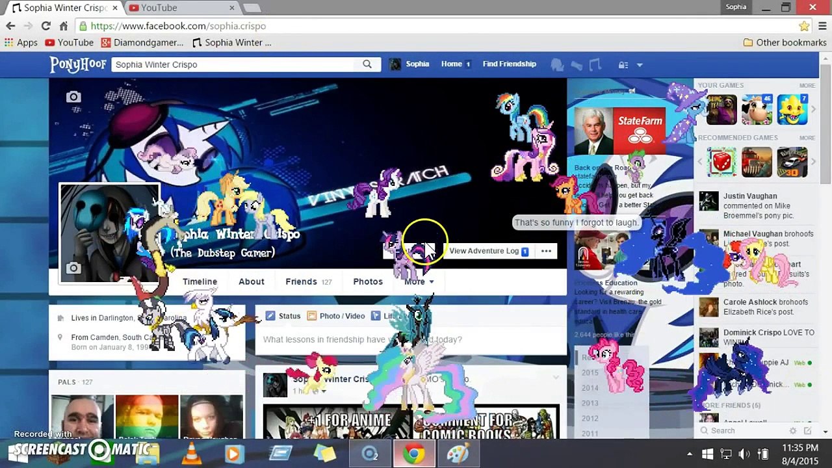Open privacy shortcuts lock icon
The image size is (832, 468).
[623, 64]
